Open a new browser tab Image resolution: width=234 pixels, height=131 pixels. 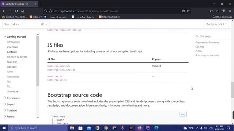pyautogui.click(x=42, y=4)
